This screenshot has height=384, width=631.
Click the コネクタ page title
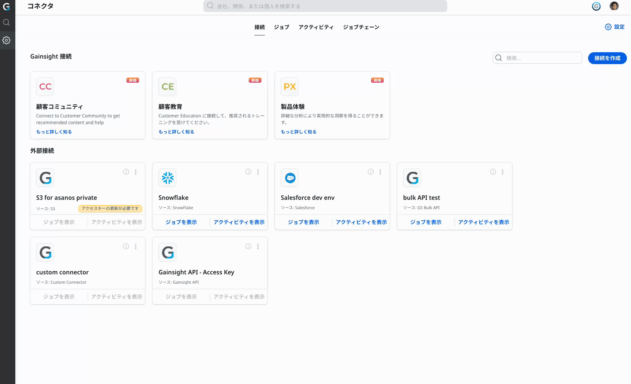point(41,6)
